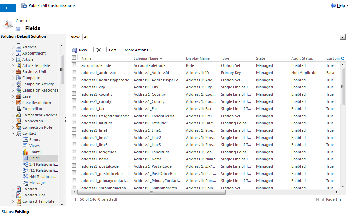Go to the next page arrow
350x215 pixels.
(341, 200)
